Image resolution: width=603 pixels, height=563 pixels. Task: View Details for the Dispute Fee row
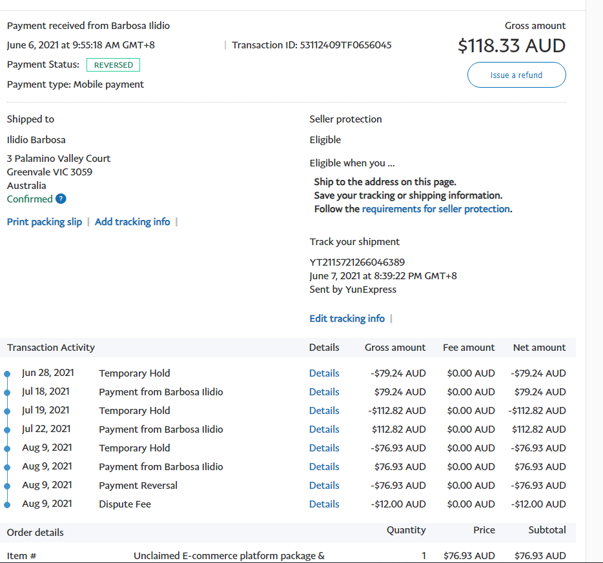(324, 504)
